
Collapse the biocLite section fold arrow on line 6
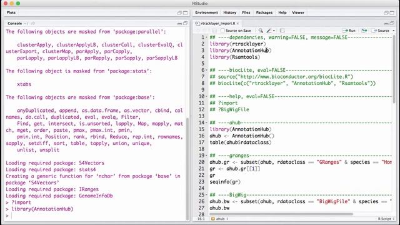tap(207, 70)
